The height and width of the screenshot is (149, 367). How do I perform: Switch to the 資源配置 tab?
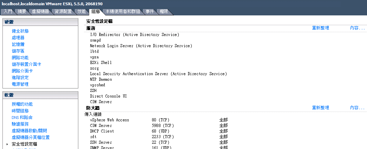click(x=63, y=12)
